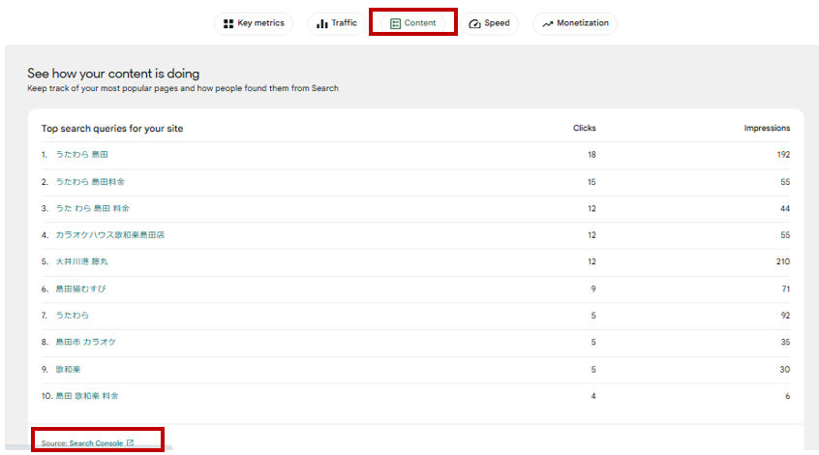Click the Speed gauge icon
Screen dimensions: 819x455
coord(474,23)
